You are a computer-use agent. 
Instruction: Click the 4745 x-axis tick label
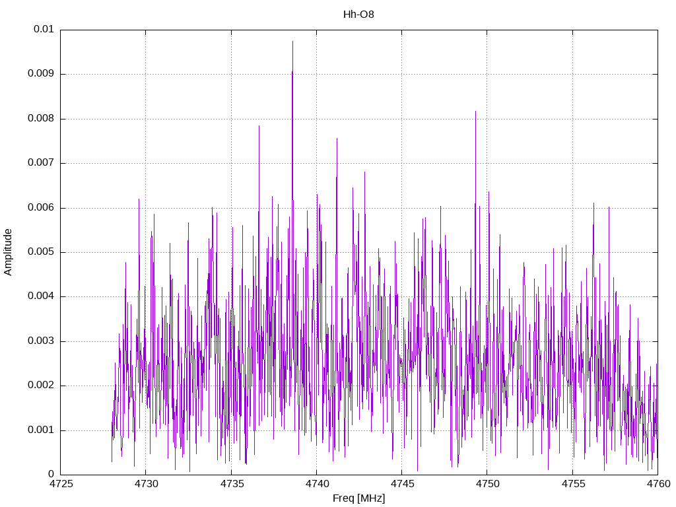point(402,484)
